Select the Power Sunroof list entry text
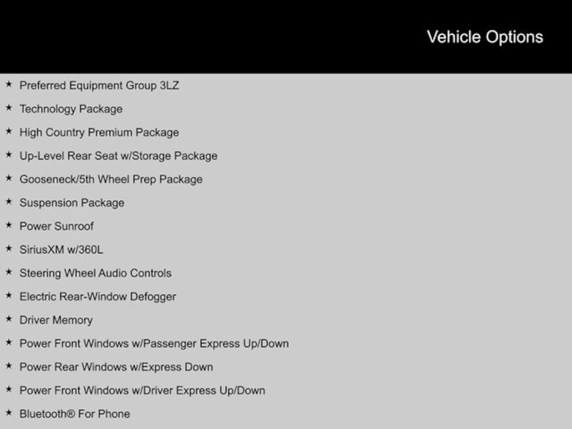The width and height of the screenshot is (572, 429). coord(56,226)
